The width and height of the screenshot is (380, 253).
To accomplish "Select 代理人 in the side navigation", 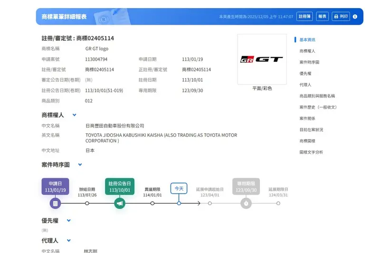I will tap(305, 85).
